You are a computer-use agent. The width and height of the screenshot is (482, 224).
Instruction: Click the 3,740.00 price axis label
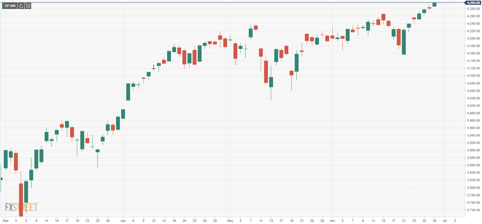(473, 210)
